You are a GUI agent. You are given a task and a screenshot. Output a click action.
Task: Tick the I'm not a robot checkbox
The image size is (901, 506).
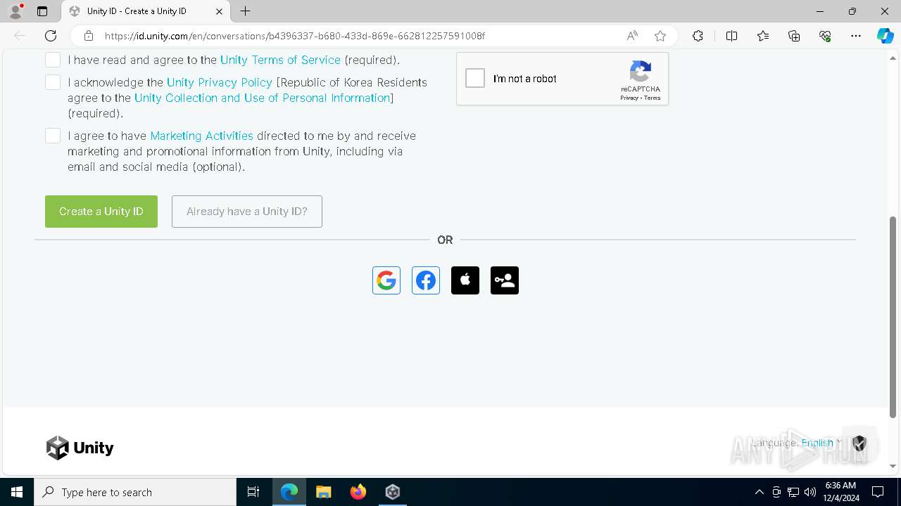click(475, 78)
